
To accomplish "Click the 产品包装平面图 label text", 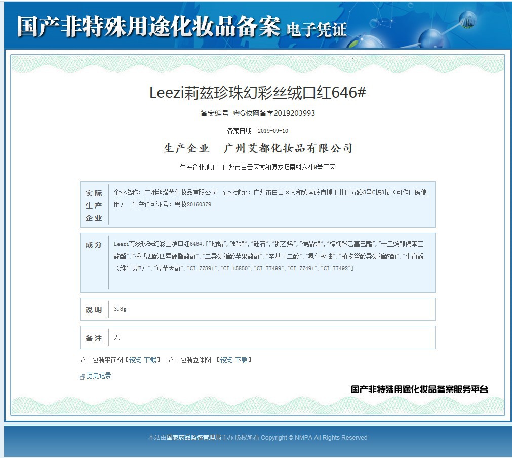I will coord(102,360).
